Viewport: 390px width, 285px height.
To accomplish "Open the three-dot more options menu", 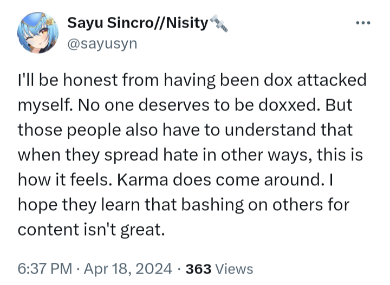I will tap(363, 23).
